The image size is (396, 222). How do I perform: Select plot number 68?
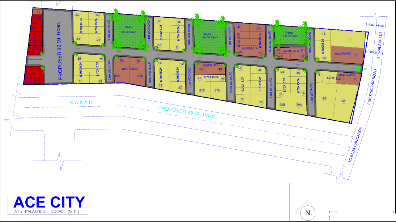[121, 61]
